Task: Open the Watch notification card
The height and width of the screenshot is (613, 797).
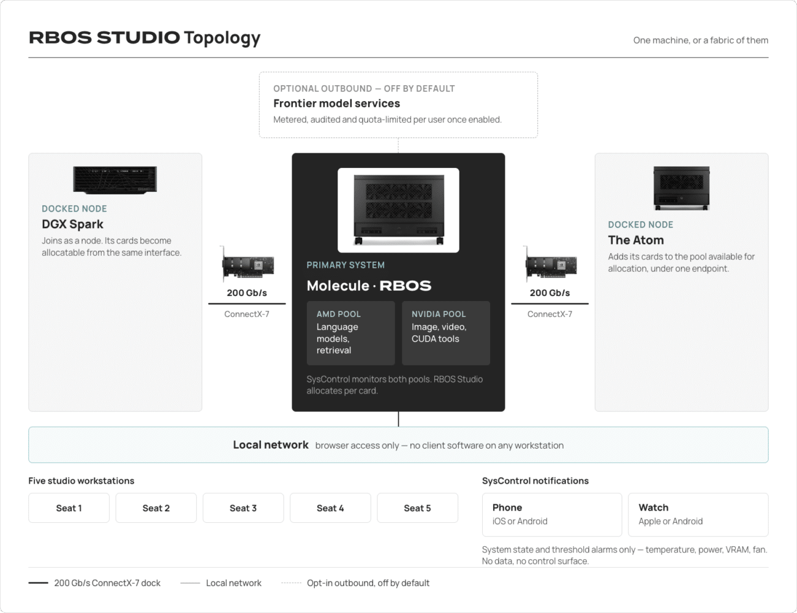Action: click(698, 514)
